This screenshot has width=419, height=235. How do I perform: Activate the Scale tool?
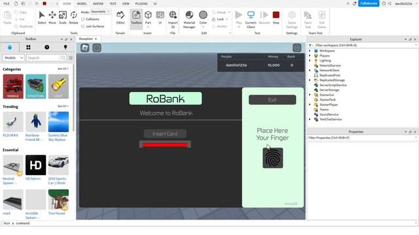coord(63,18)
